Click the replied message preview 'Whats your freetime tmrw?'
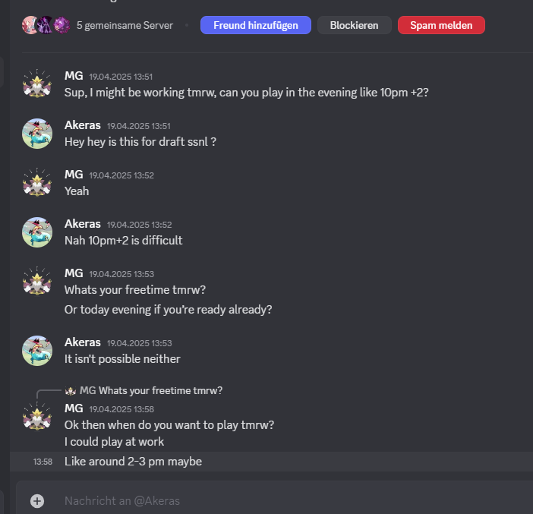 tap(160, 390)
